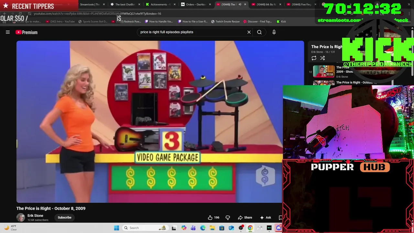
Task: Open Discord on the taskbar
Action: 279,228
